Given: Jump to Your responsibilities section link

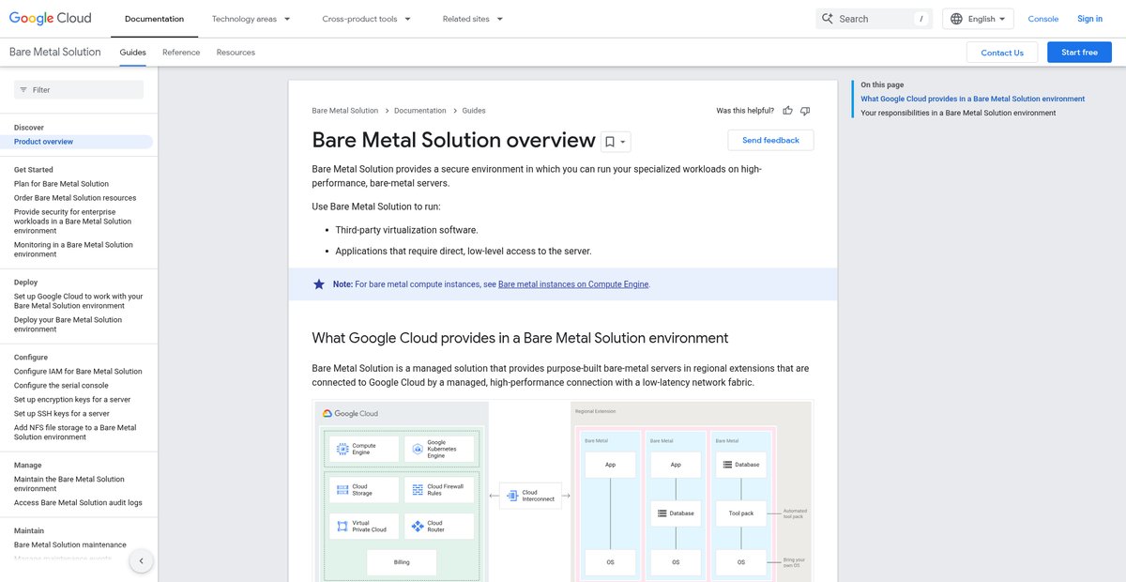Looking at the screenshot, I should coord(958,113).
